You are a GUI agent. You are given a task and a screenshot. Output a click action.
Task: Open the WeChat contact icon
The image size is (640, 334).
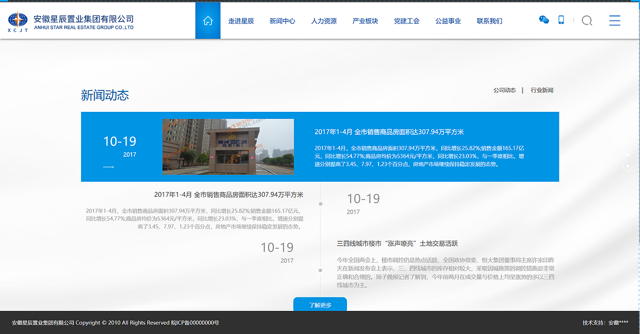pyautogui.click(x=543, y=20)
